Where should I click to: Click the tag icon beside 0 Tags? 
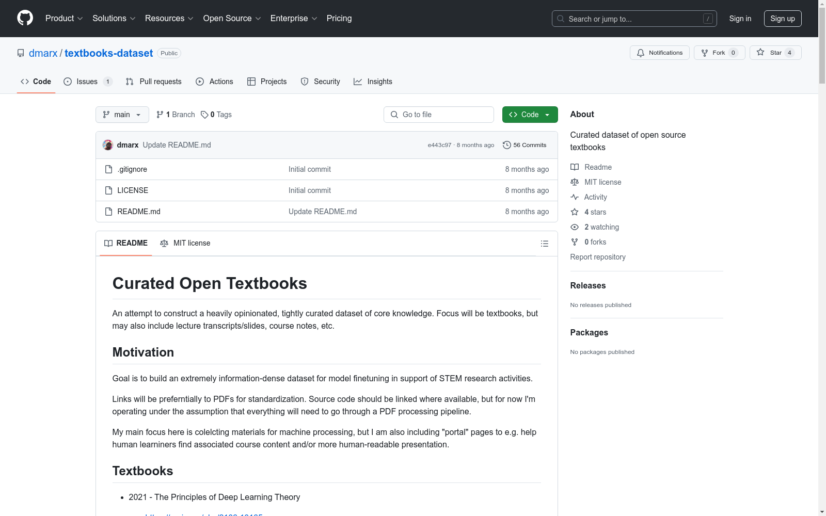pos(204,115)
